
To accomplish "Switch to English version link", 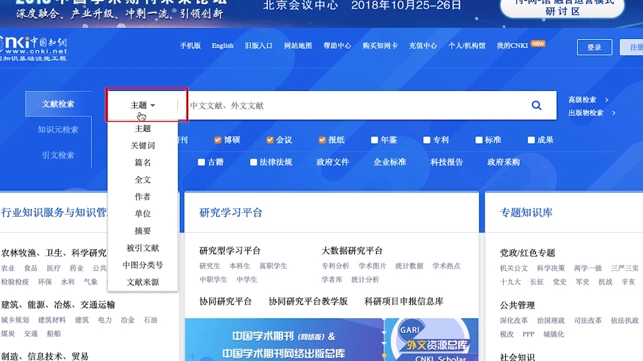I will point(222,46).
